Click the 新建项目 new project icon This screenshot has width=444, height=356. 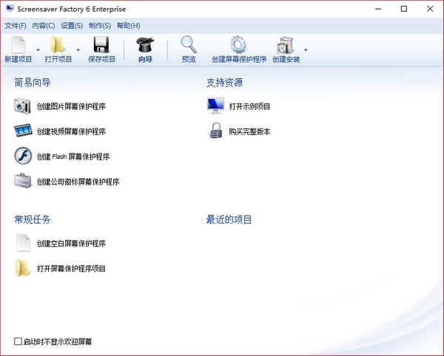(18, 45)
